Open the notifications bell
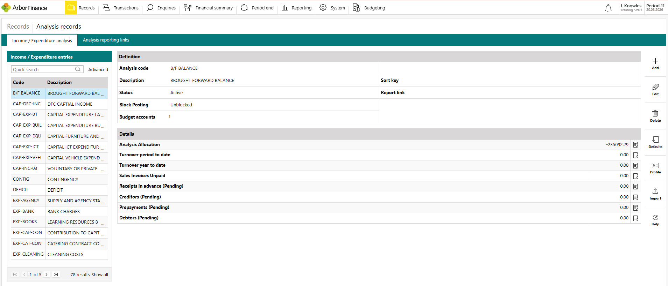 point(609,8)
